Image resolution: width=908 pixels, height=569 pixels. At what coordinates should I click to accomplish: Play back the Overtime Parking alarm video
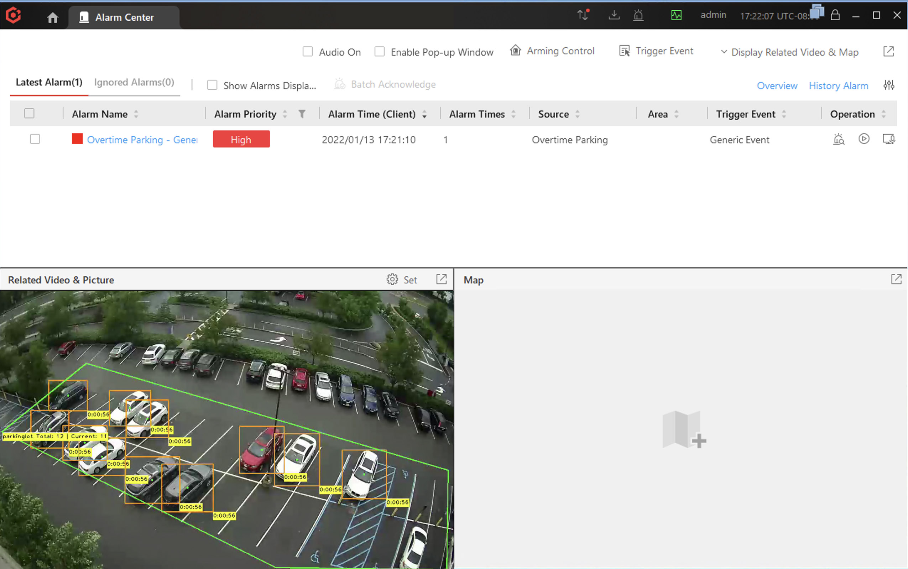pos(864,139)
